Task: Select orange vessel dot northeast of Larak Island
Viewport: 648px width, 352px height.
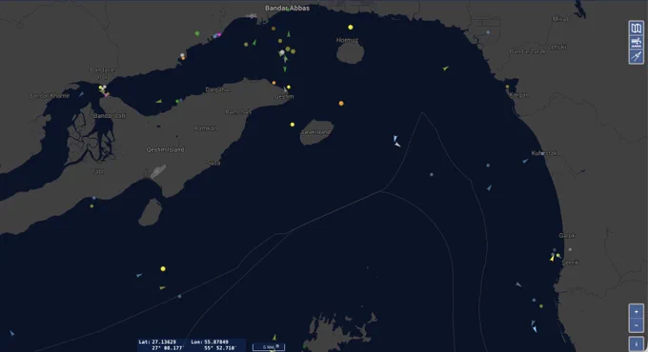Action: [341, 103]
